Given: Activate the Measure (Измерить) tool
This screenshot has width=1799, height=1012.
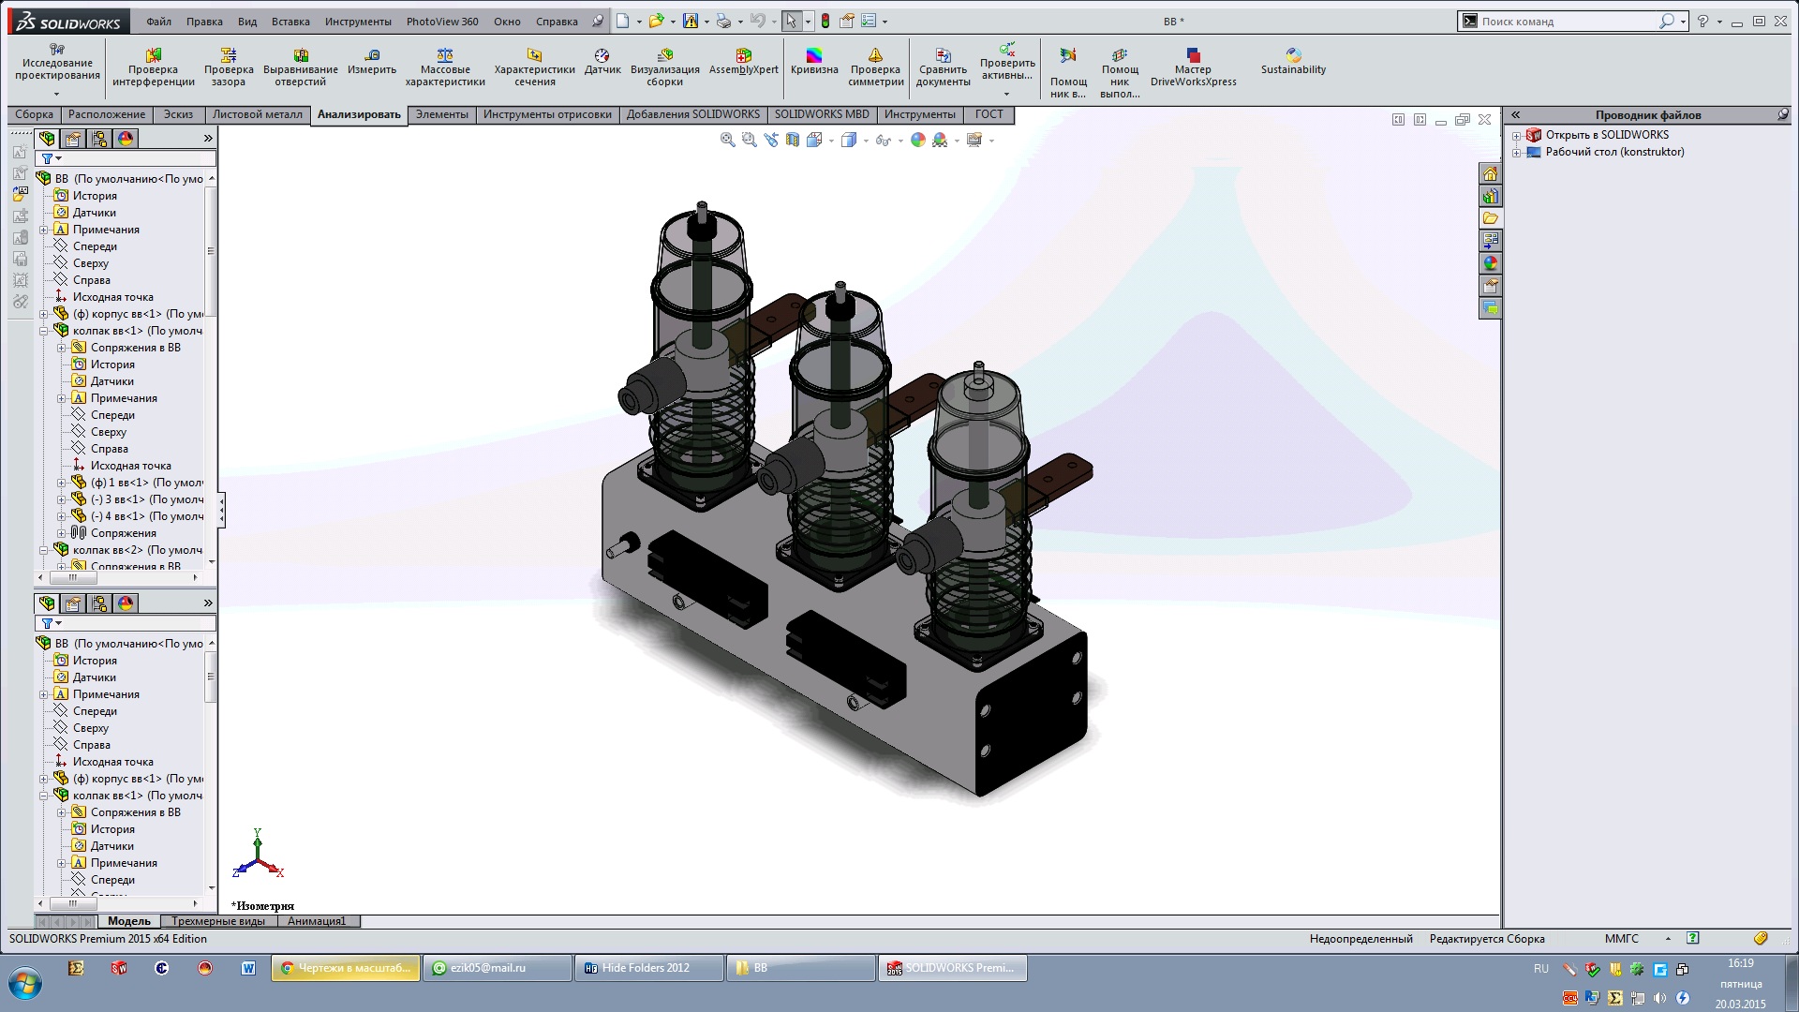Looking at the screenshot, I should click(372, 62).
